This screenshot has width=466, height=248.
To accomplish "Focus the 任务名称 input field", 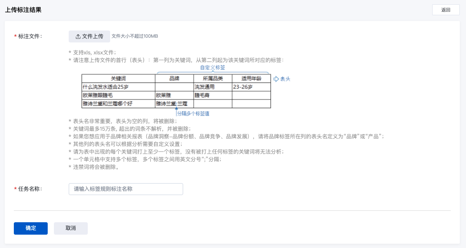I will (126, 189).
